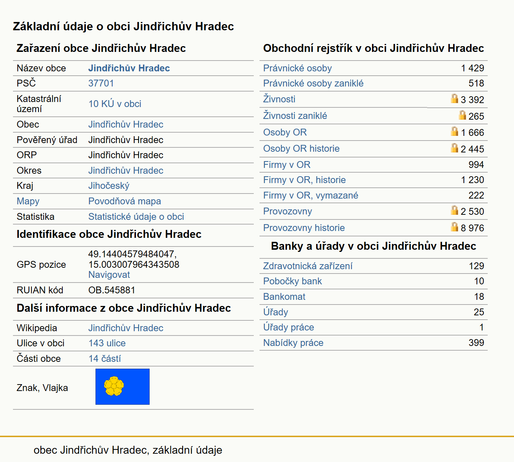This screenshot has height=462, width=514.
Task: Open Jindřichův Hradec link in Okres row
Action: click(126, 170)
